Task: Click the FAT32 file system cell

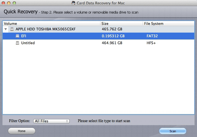Action: pyautogui.click(x=152, y=36)
